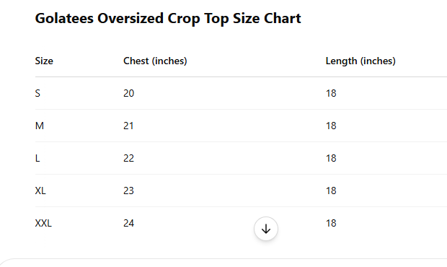Click chest value 21
The image size is (447, 267).
(x=128, y=126)
